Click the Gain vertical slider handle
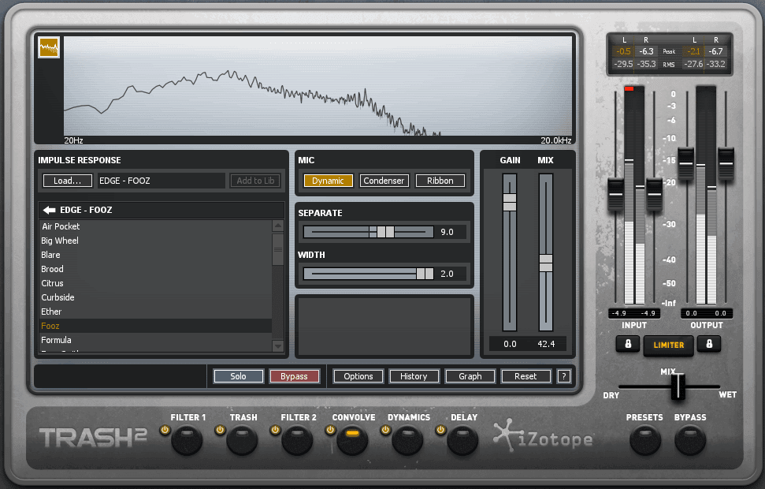Image resolution: width=765 pixels, height=489 pixels. (x=510, y=202)
